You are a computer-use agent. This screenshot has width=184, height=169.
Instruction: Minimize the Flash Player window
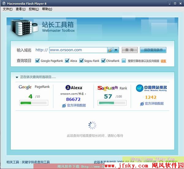click(x=170, y=3)
